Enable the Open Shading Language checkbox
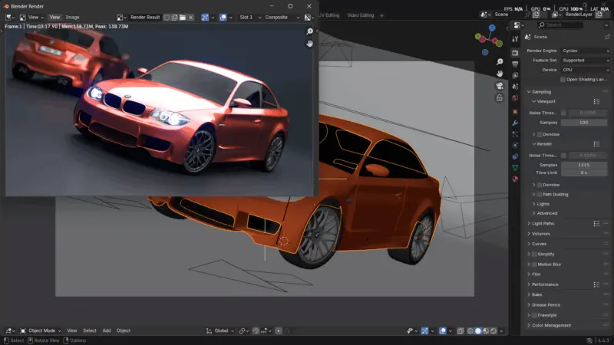The image size is (614, 345). pyautogui.click(x=563, y=79)
